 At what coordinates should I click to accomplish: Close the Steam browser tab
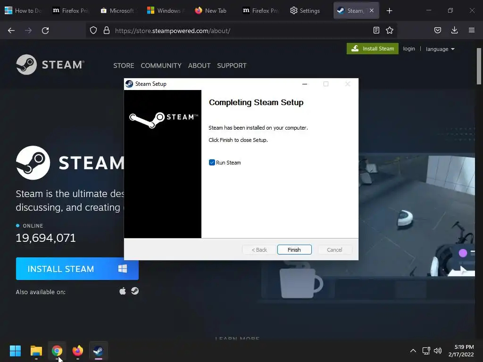372,10
